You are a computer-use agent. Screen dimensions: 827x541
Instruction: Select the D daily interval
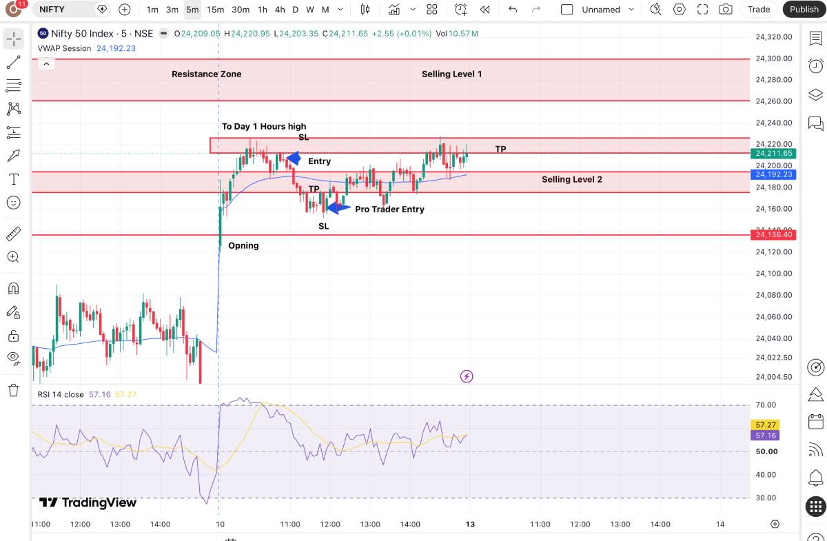pos(296,10)
